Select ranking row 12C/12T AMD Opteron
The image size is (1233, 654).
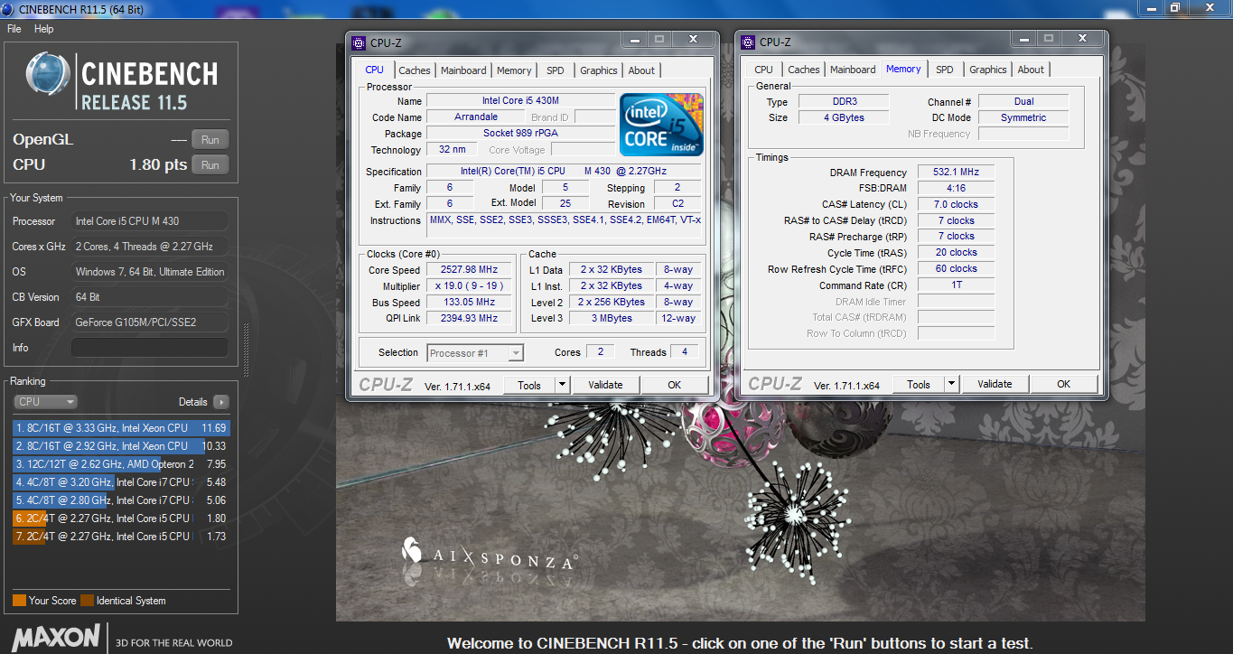121,464
